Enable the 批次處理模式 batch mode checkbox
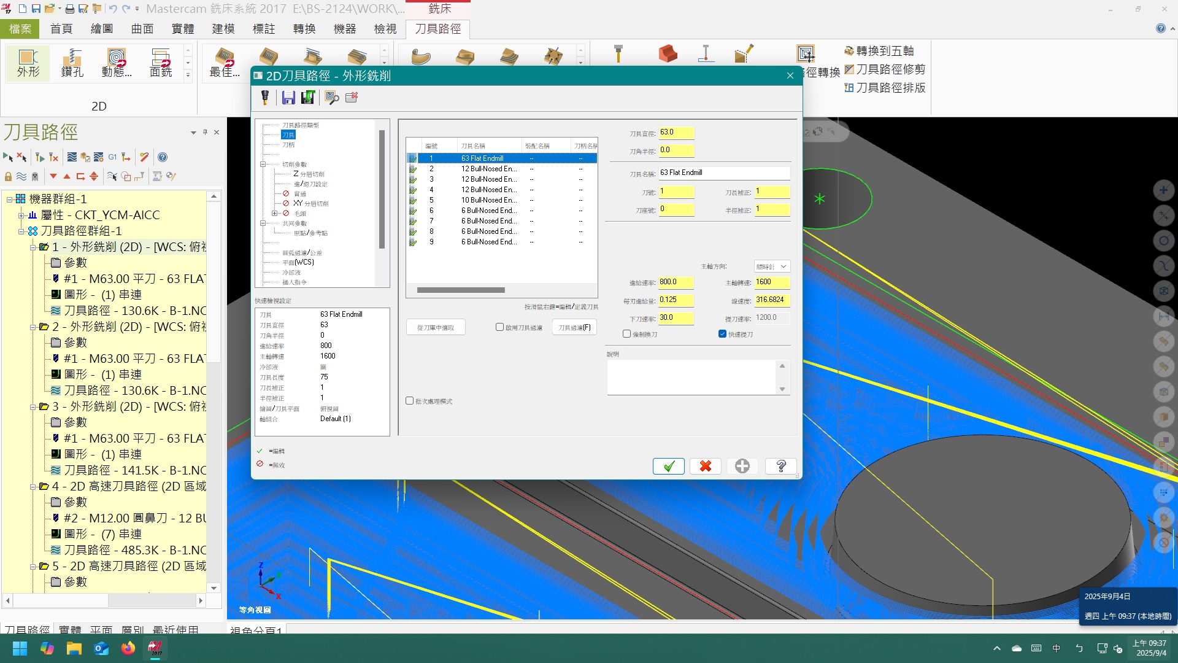The image size is (1178, 663). 409,401
